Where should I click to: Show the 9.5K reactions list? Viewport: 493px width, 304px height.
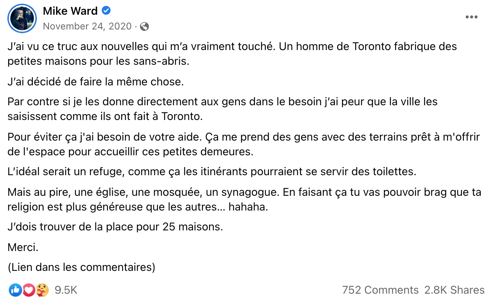point(66,290)
